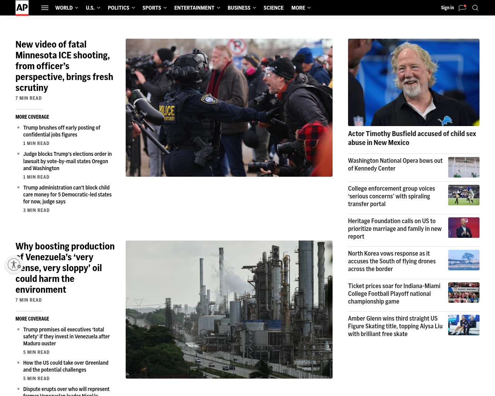495x396 pixels.
Task: Click the police officer protest photo
Action: [229, 108]
